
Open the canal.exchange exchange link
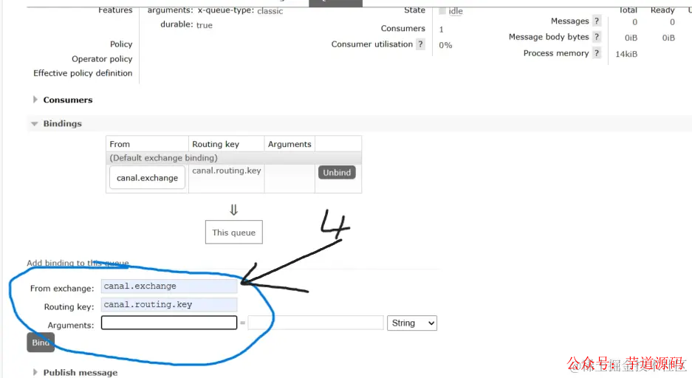[x=147, y=178]
